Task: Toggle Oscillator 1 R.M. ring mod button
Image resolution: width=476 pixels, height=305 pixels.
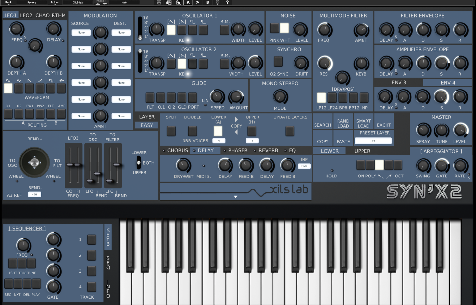Action: point(224,30)
